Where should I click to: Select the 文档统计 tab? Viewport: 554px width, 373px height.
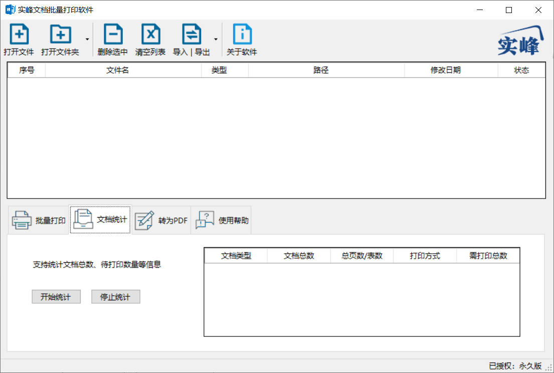[100, 219]
